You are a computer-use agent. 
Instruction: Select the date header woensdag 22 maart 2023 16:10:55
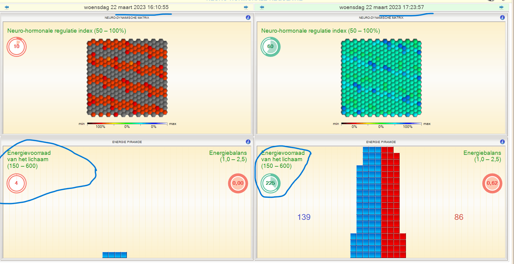[126, 7]
